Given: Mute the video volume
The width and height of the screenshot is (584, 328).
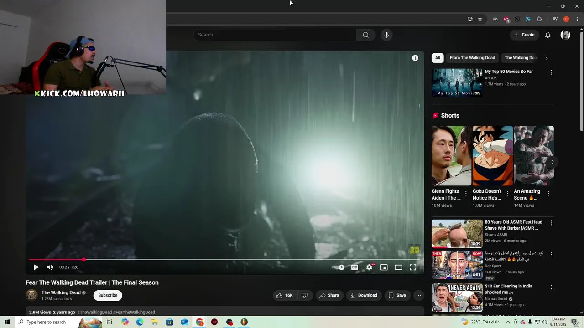Looking at the screenshot, I should tap(50, 267).
